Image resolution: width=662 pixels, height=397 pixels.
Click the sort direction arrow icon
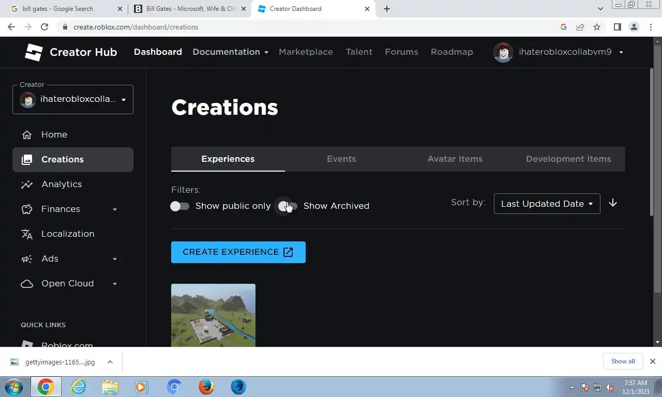click(613, 203)
